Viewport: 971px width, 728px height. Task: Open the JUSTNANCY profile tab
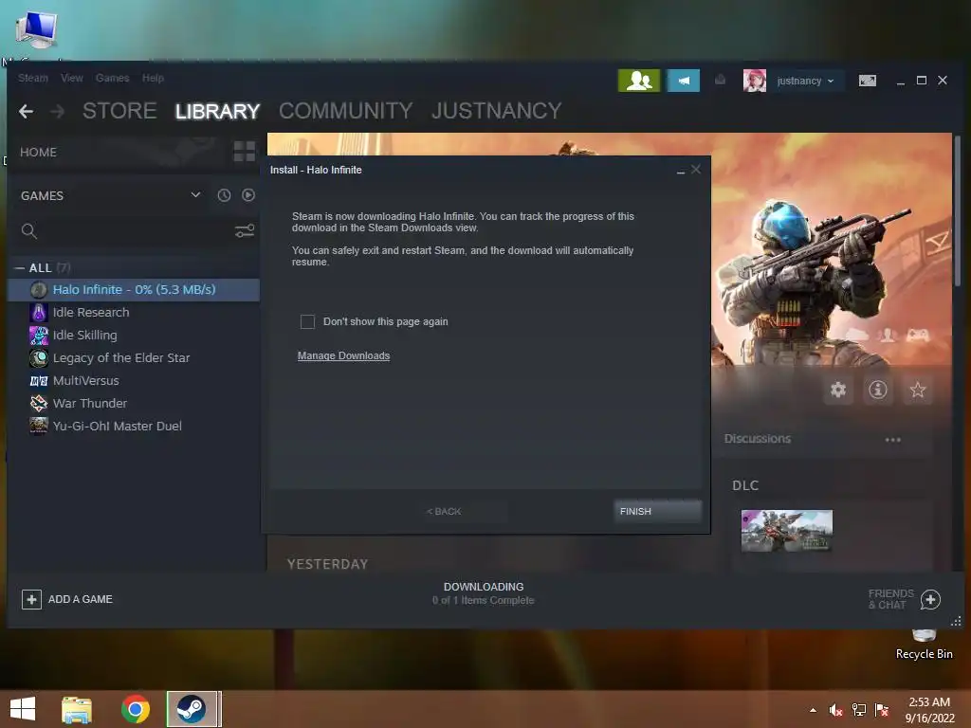(x=497, y=111)
